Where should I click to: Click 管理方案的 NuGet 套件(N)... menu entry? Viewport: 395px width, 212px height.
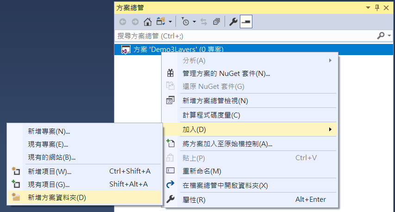point(226,73)
